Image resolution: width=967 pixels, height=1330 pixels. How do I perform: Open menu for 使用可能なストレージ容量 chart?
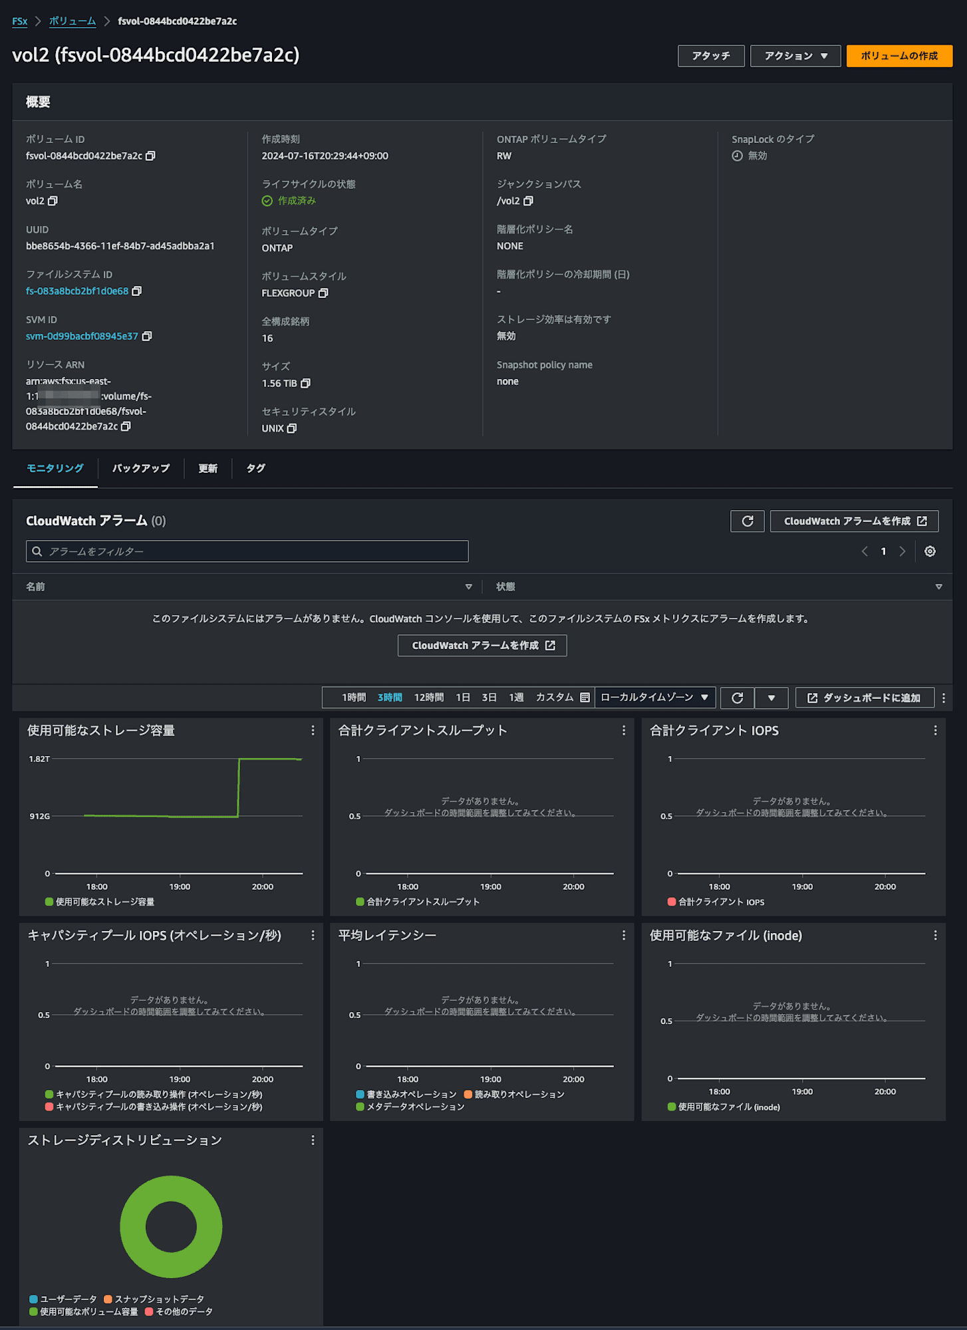point(313,730)
